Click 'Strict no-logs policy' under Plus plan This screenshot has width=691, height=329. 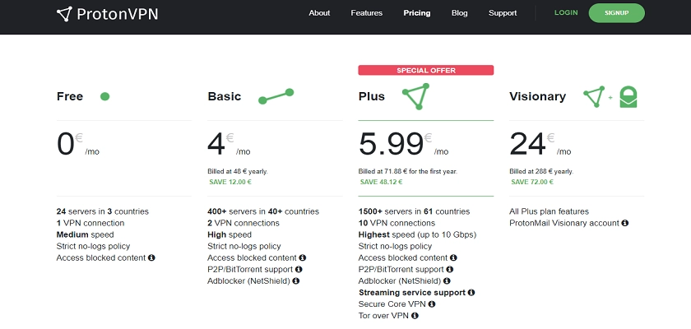pyautogui.click(x=396, y=246)
